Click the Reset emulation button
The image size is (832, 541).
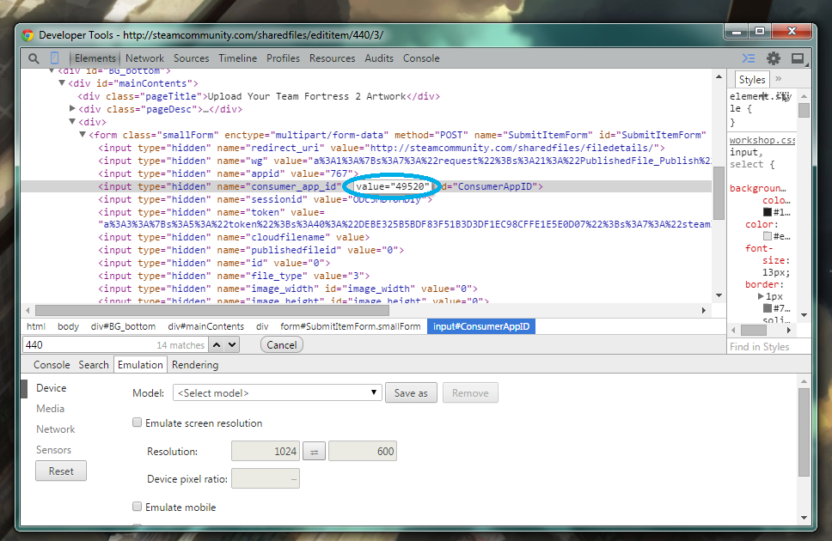pos(61,471)
